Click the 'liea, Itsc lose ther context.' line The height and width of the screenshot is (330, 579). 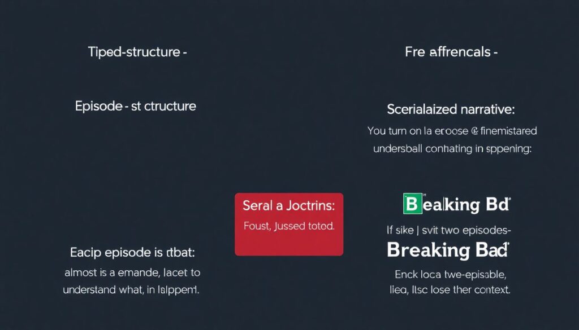(x=450, y=290)
